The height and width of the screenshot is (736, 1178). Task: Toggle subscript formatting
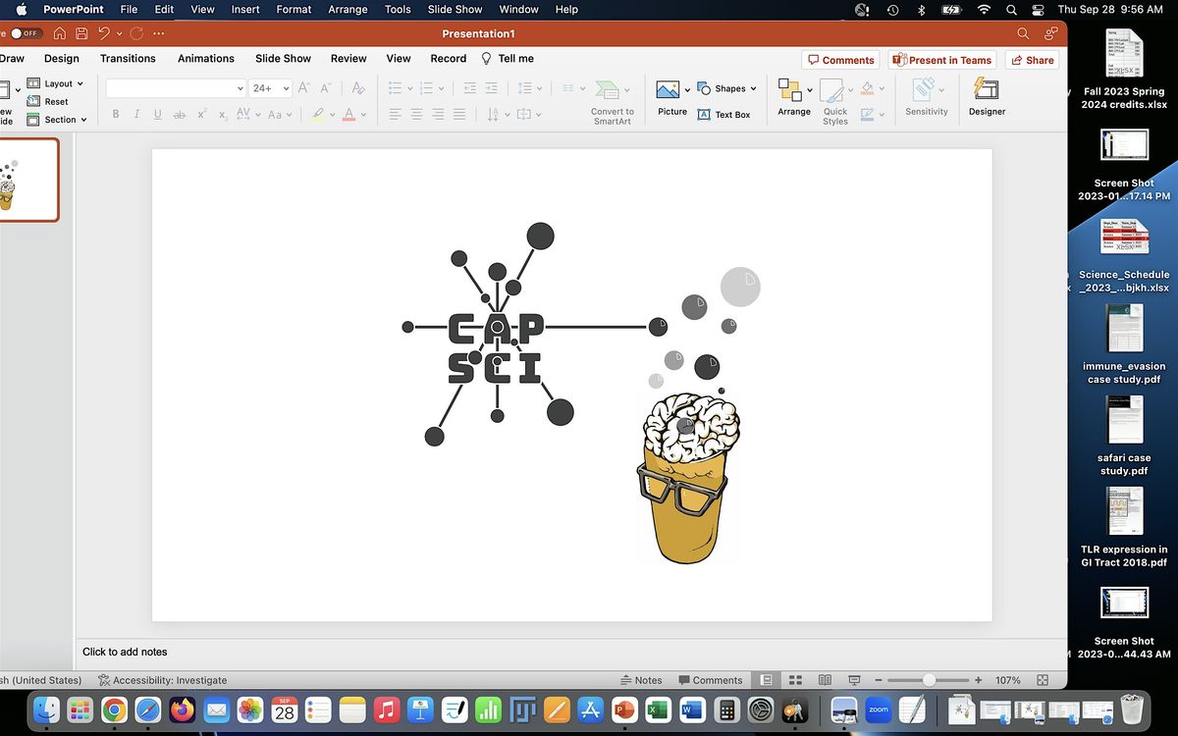(223, 115)
